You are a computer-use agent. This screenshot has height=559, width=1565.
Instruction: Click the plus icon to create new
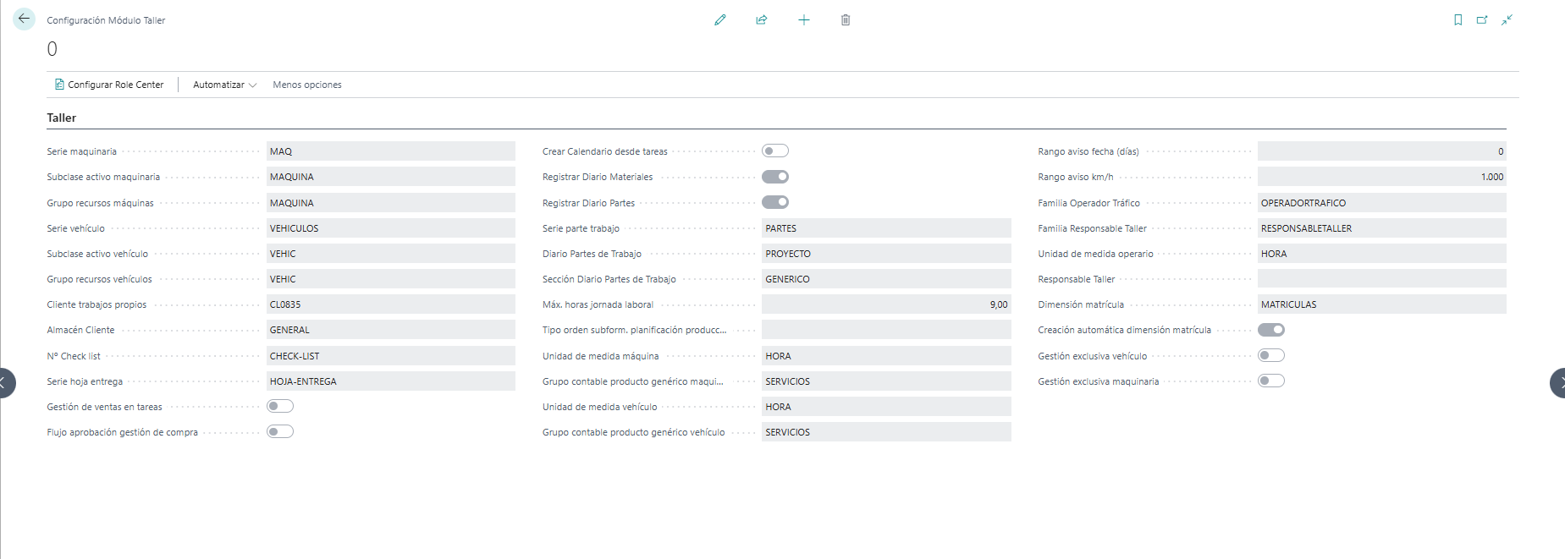804,19
